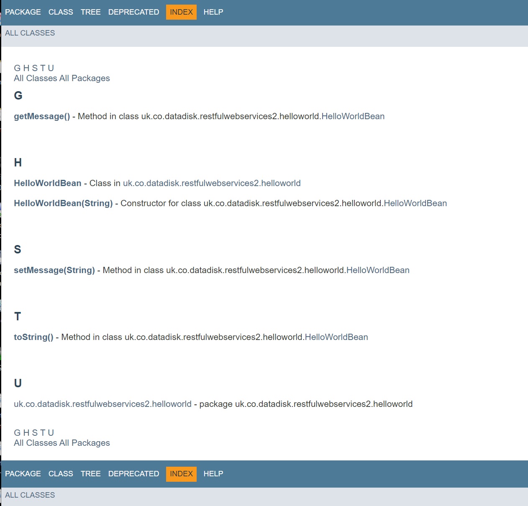Open package link beside 'Class in'

click(211, 183)
